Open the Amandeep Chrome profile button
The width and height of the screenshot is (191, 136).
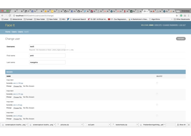pyautogui.click(x=186, y=11)
